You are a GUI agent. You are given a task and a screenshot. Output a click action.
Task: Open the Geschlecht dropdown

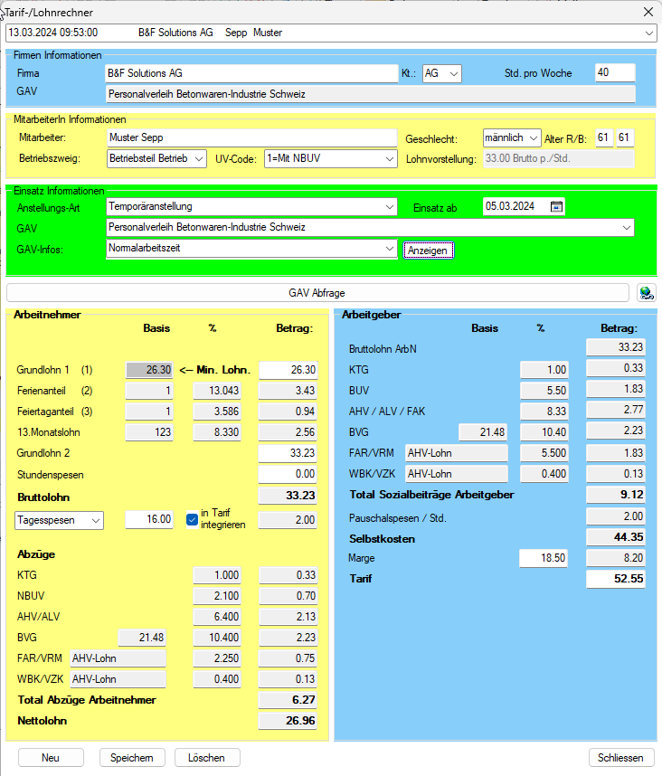pos(533,138)
